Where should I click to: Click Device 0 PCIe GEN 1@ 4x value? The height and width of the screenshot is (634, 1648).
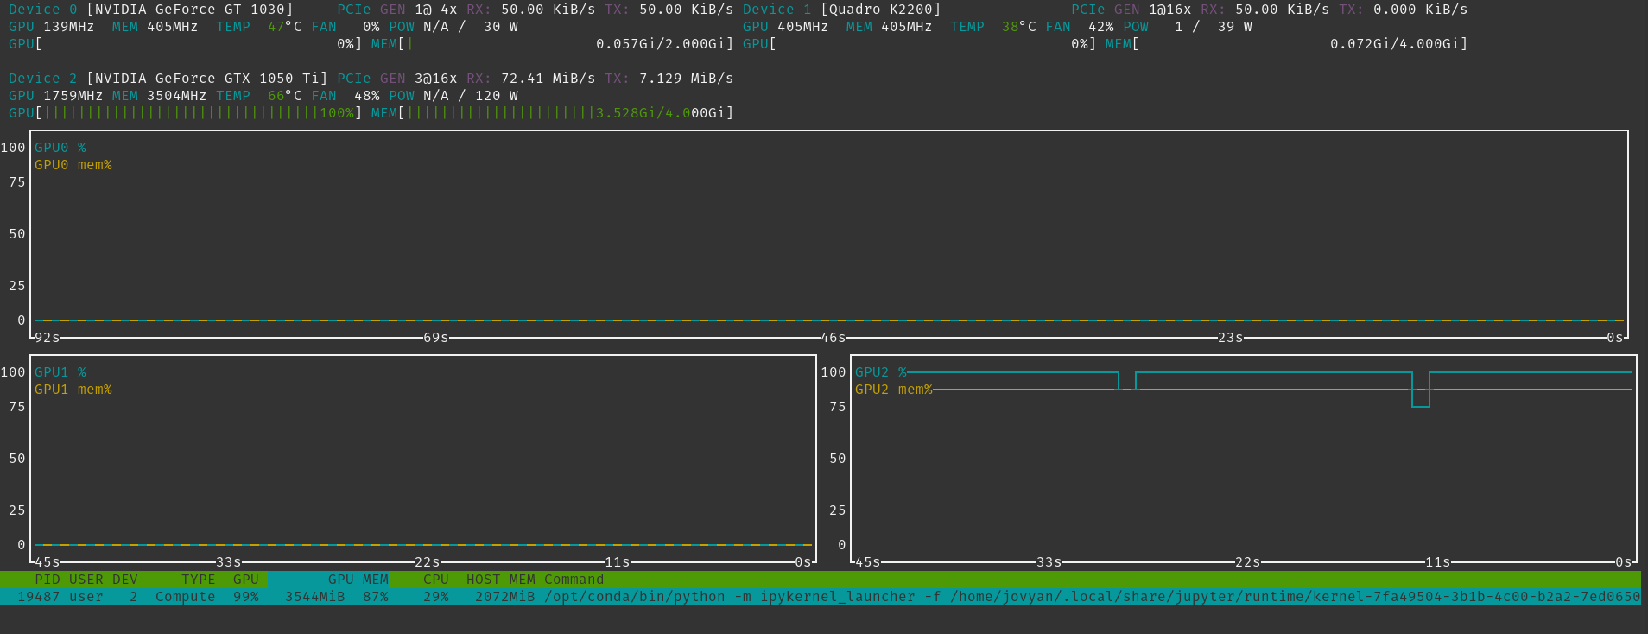pyautogui.click(x=397, y=10)
